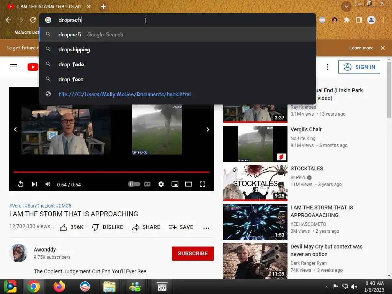Screen dimensions: 392x294
Task: Open 'Devil May Cry but context' thumbnail
Action: click(255, 261)
